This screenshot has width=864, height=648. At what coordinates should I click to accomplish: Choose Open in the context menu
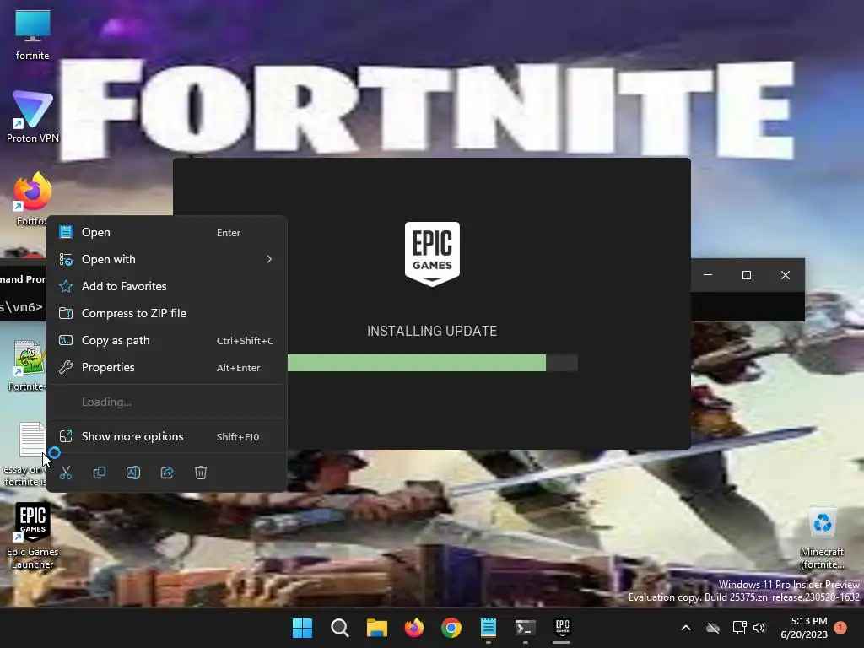coord(166,233)
